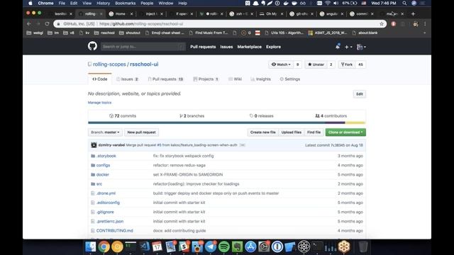Click the red extension icon beside address bar
Image resolution: width=454 pixels, height=255 pixels.
393,23
